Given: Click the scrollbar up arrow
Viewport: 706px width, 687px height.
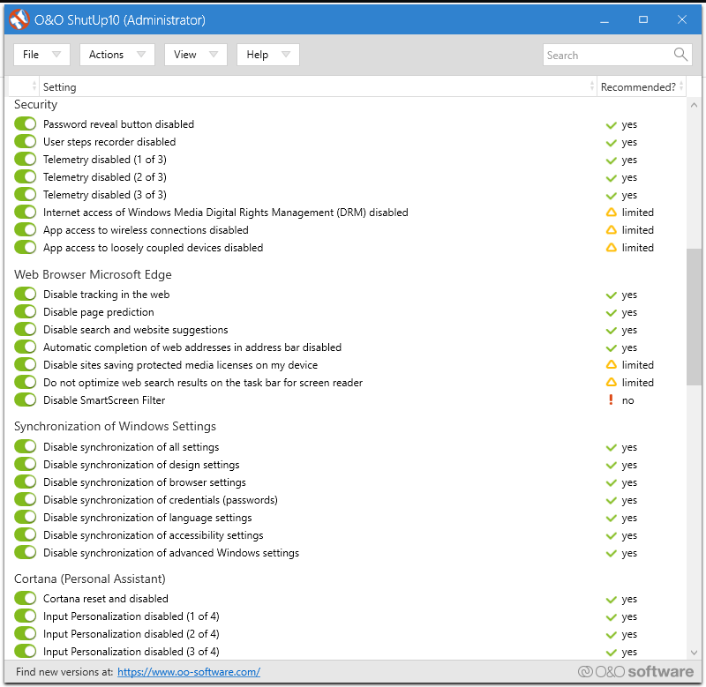Looking at the screenshot, I should pyautogui.click(x=694, y=105).
